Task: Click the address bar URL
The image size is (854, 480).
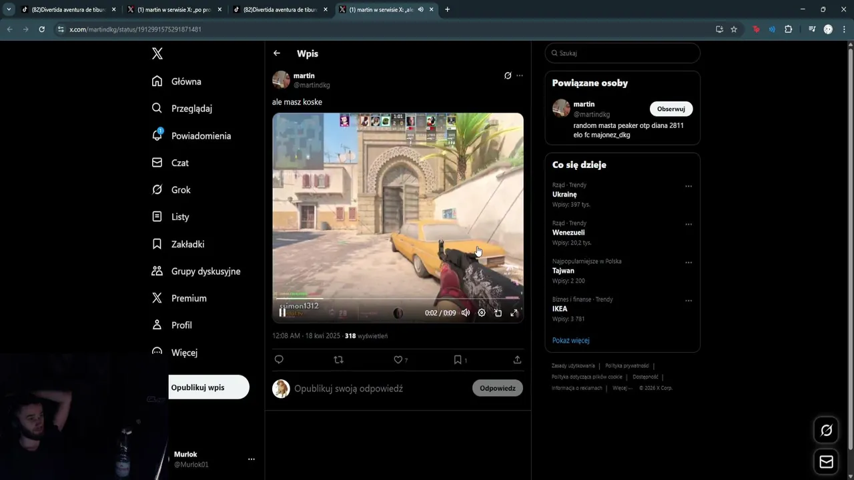Action: 135,29
